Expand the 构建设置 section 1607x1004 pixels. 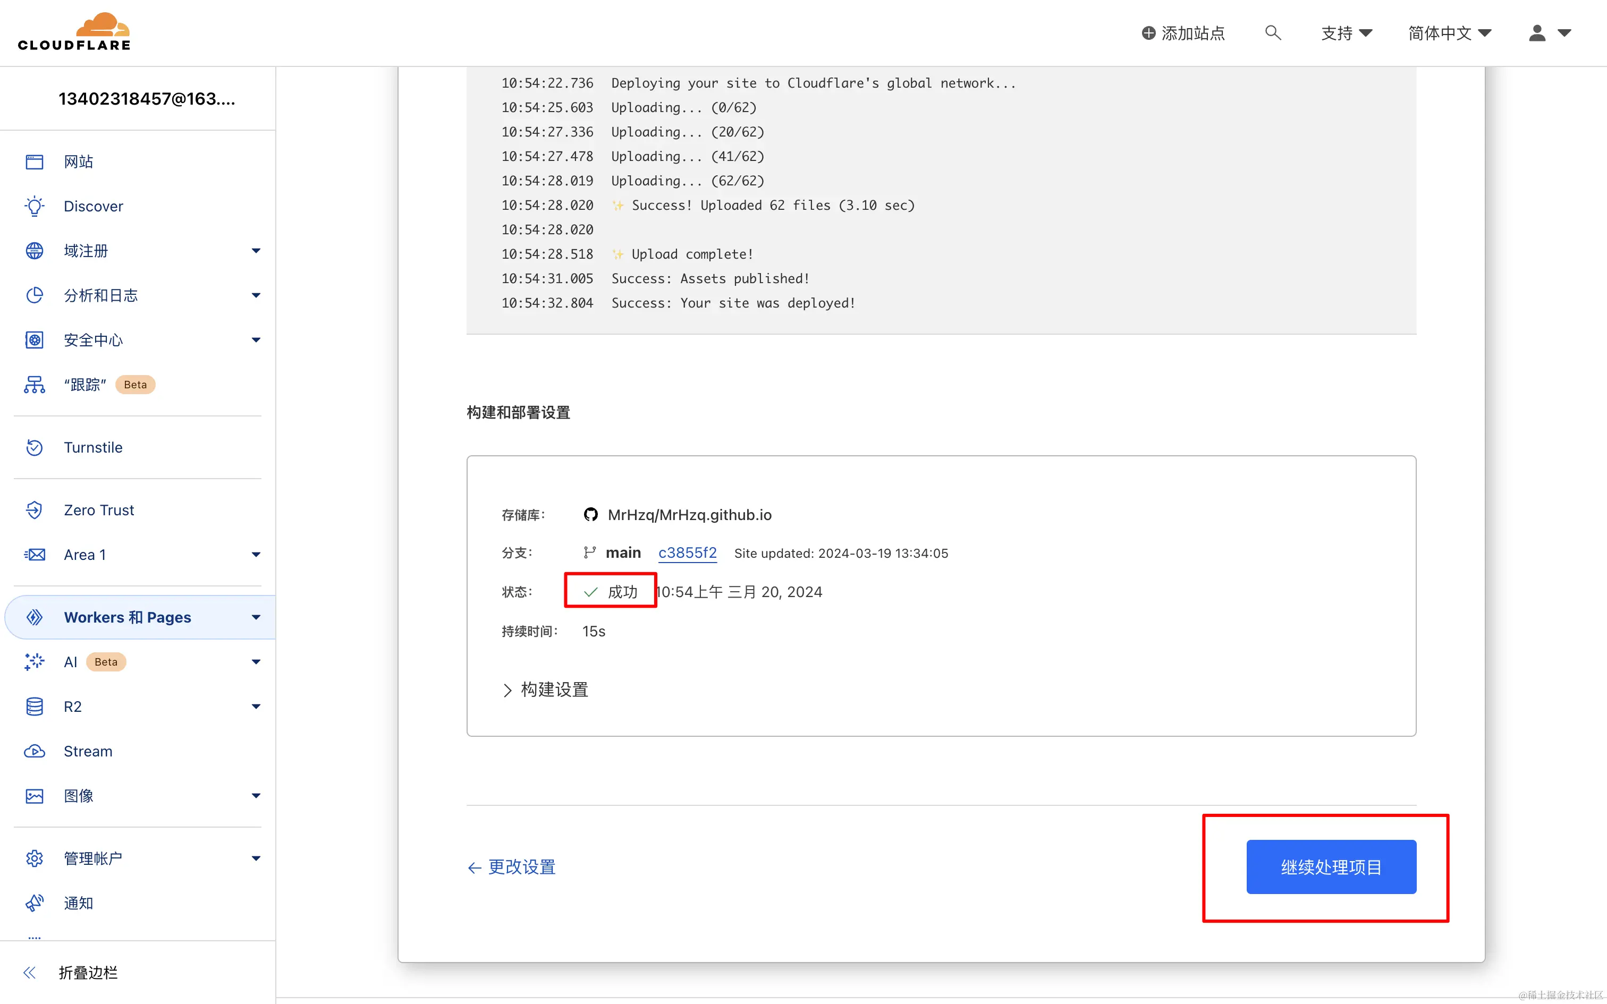coord(545,690)
